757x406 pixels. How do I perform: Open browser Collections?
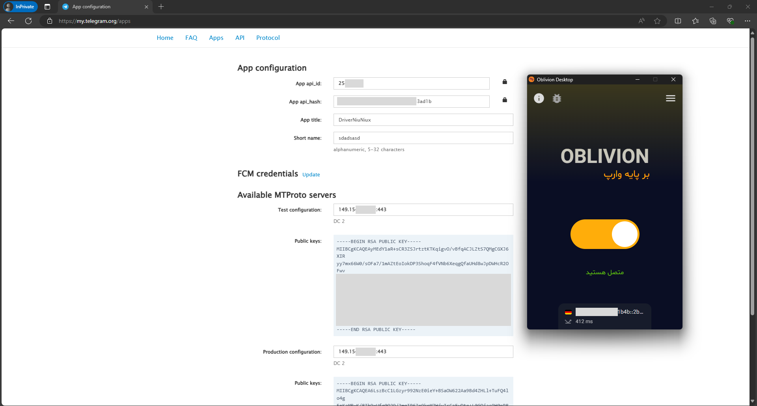click(x=713, y=21)
